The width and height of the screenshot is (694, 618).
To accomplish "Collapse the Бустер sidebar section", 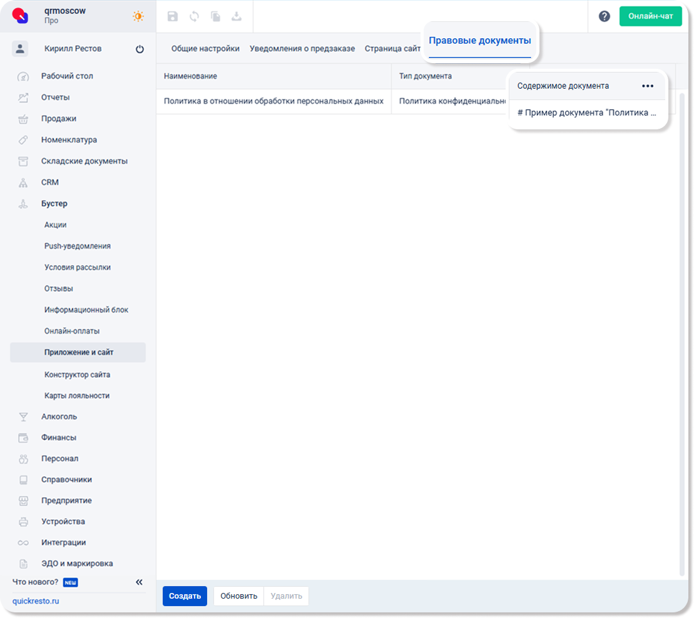I will [54, 204].
